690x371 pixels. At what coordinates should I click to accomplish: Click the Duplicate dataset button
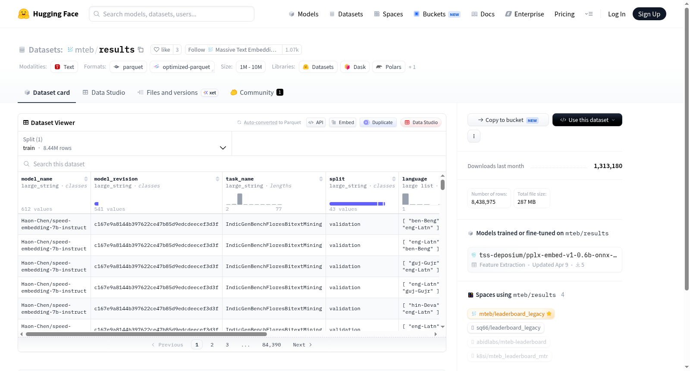(378, 122)
